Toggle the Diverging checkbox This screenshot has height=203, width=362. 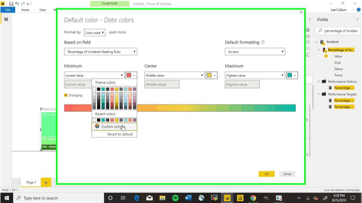pyautogui.click(x=66, y=95)
